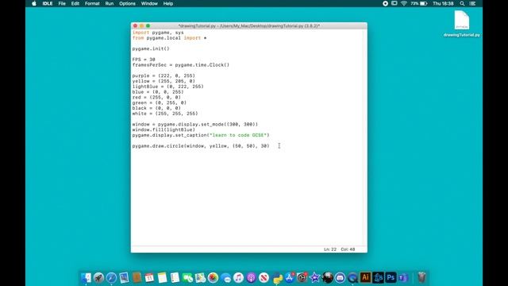Open the Options menu
The height and width of the screenshot is (286, 508).
(x=127, y=3)
